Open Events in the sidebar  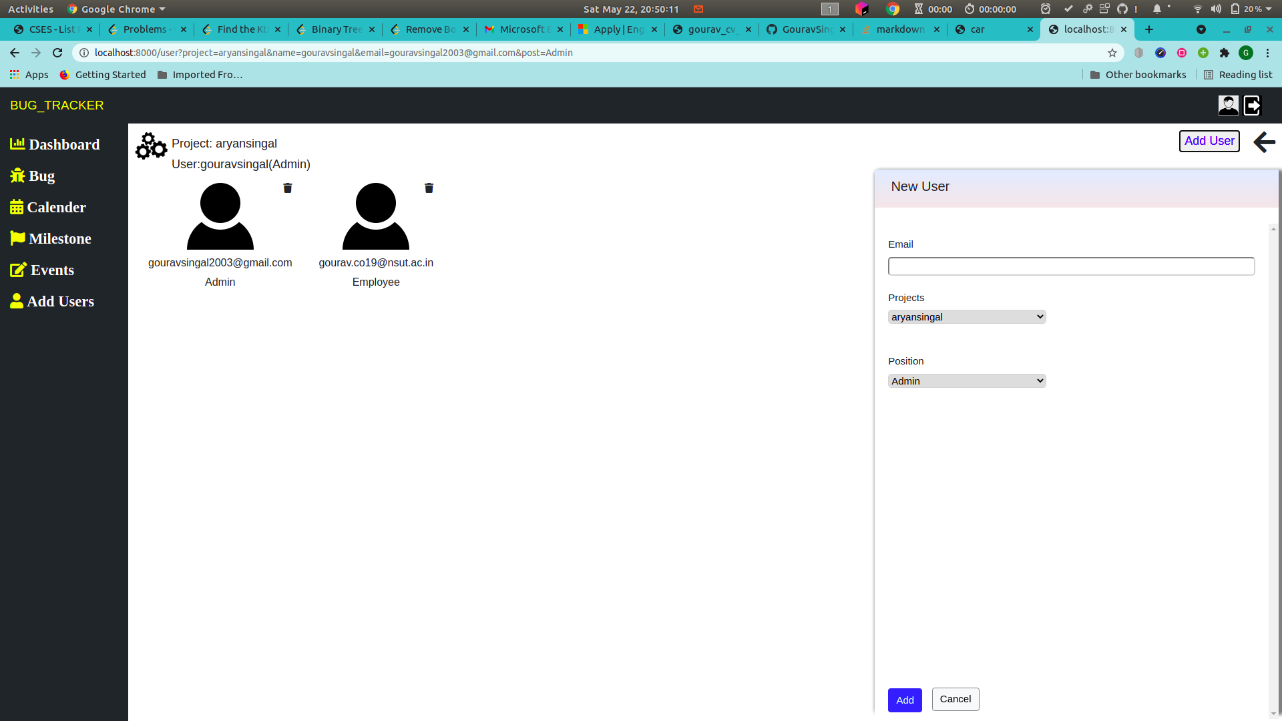42,270
